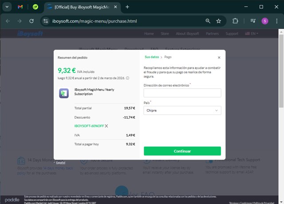Go back to previous page
Screen dimensions: 284x204
coord(8,21)
